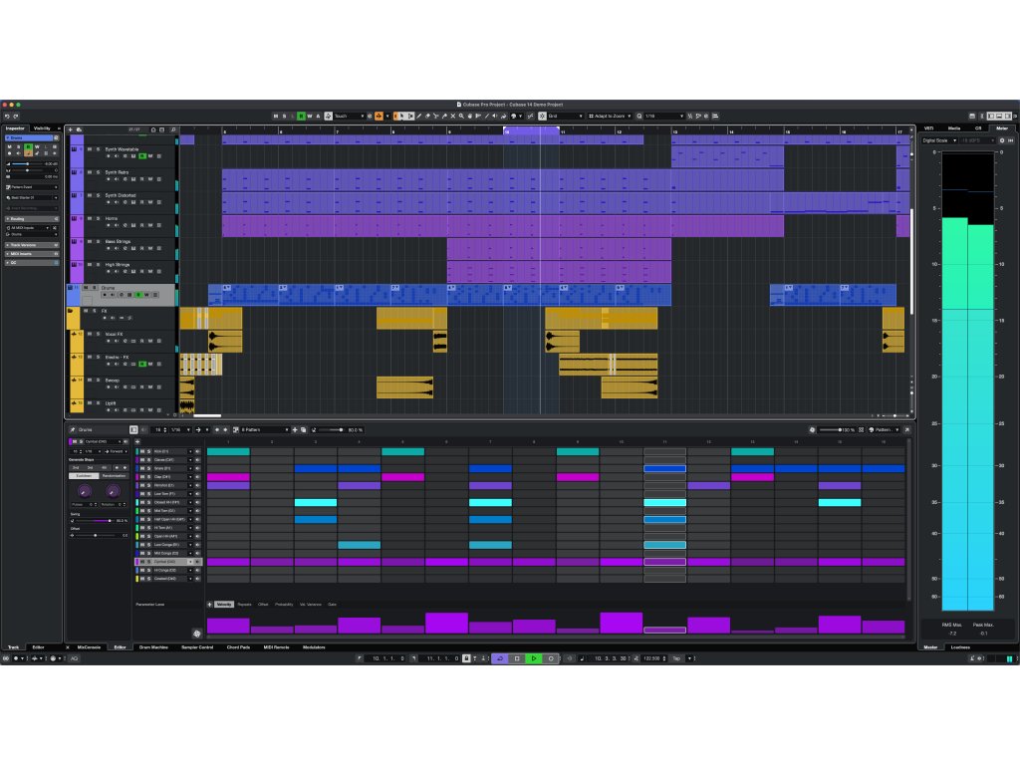Click Add Parameter Lane plus icon
This screenshot has height=765, width=1020.
click(209, 605)
